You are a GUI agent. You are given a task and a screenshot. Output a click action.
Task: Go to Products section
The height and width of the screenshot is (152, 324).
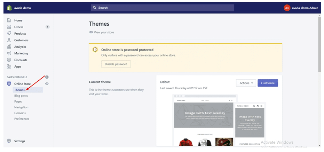[x=20, y=34]
